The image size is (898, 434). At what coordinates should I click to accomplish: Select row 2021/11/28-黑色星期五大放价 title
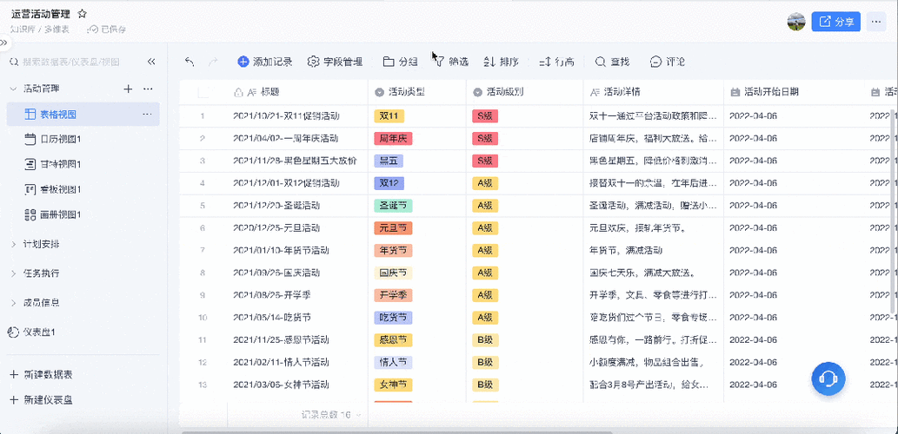(x=296, y=161)
